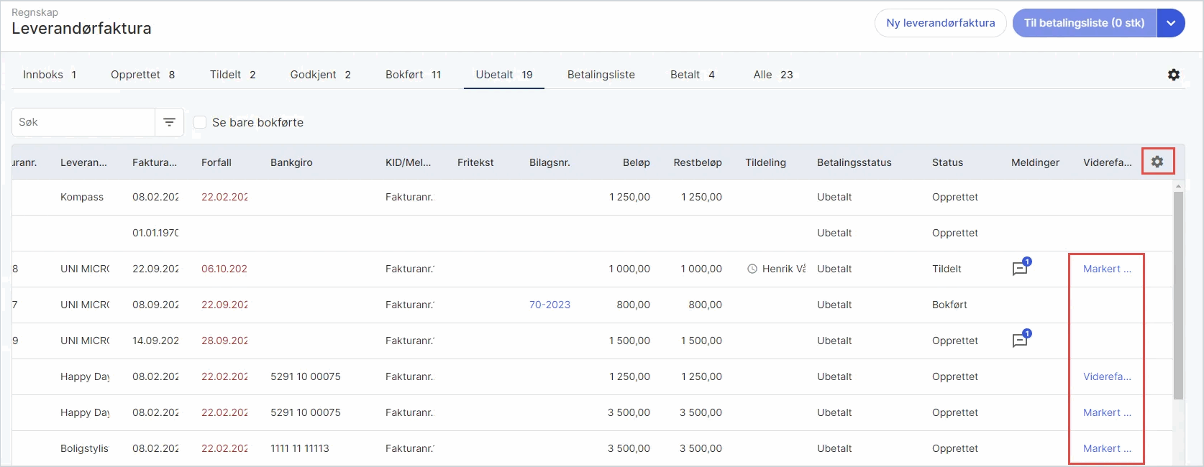Expand the 'Til betalingsliste' dropdown arrow
The image size is (1204, 467).
(1171, 23)
